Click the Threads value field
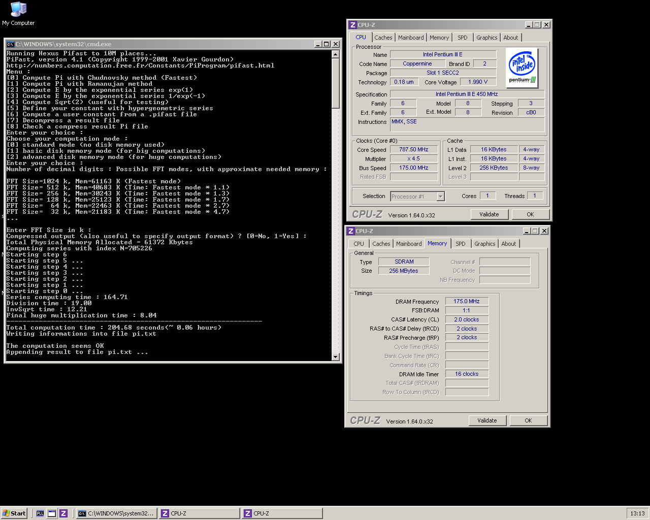The width and height of the screenshot is (650, 520). tap(535, 196)
